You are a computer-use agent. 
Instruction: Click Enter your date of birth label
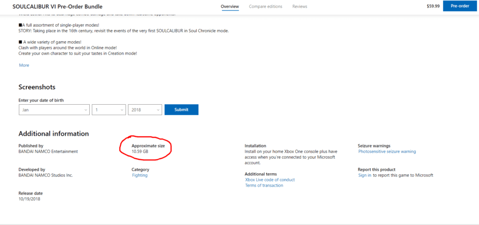pyautogui.click(x=41, y=100)
